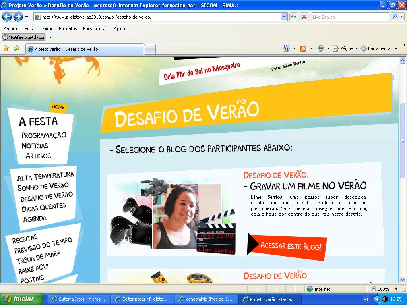Open the Favoritos menu
The image size is (407, 305).
[x=68, y=29]
